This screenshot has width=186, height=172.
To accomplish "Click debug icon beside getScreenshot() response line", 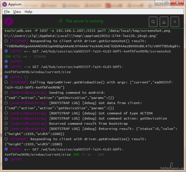I will pyautogui.click(x=6, y=41).
